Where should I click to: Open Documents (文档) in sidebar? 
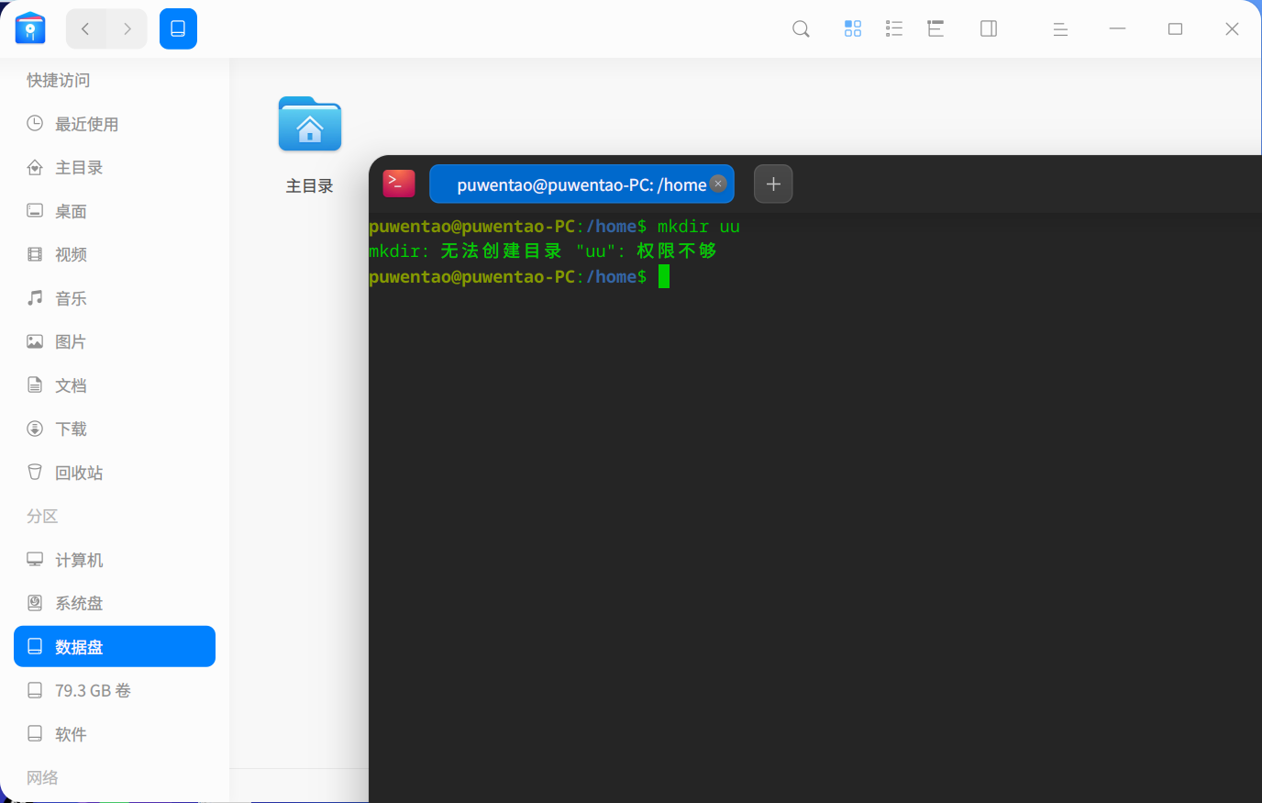[x=115, y=385]
